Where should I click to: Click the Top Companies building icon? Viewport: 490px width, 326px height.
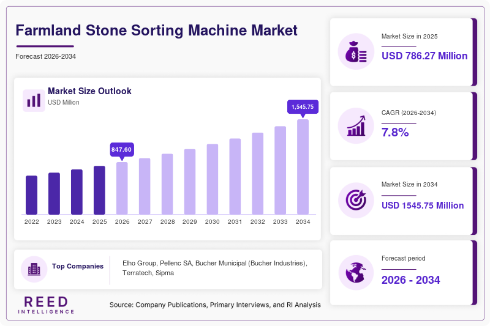pyautogui.click(x=34, y=269)
